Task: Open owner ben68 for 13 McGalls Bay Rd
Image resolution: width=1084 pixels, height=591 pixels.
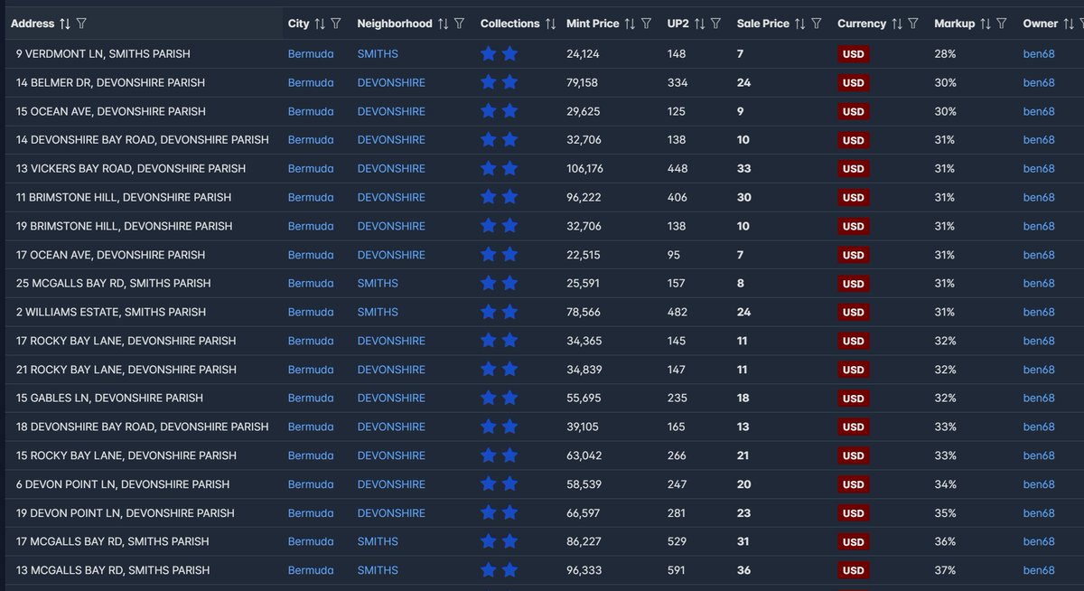Action: tap(1039, 570)
